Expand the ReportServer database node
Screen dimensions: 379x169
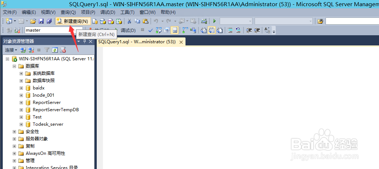tap(21, 102)
